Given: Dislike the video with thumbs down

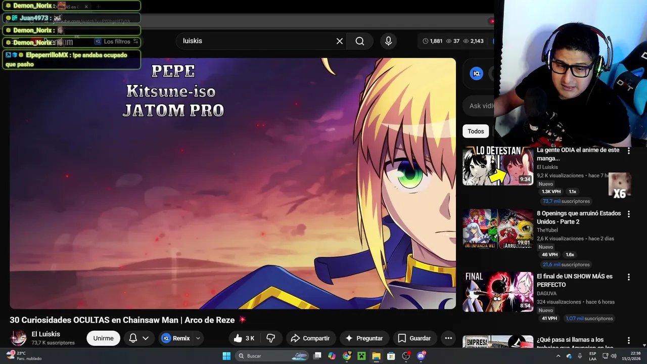Looking at the screenshot, I should point(271,338).
